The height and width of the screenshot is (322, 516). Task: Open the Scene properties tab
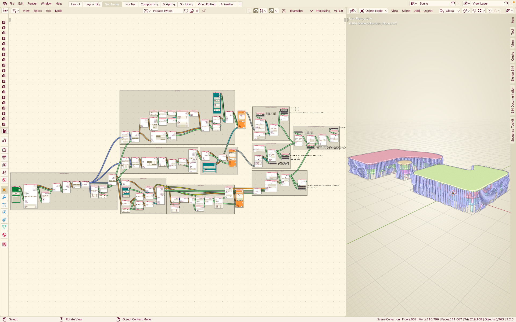click(4, 173)
